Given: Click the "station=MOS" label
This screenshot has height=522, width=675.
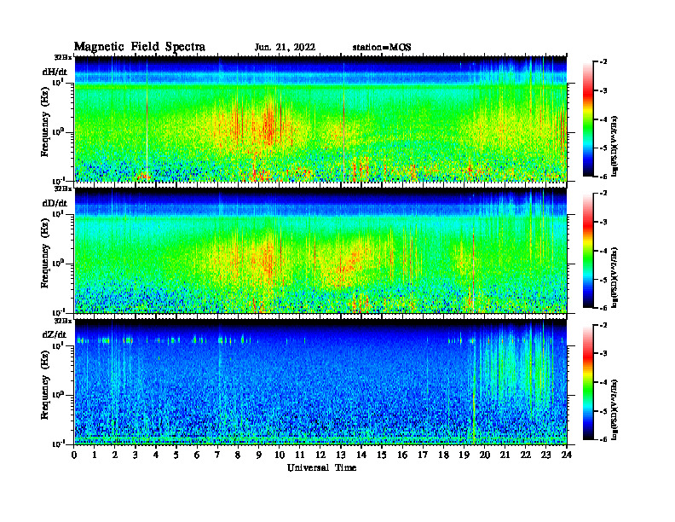Looking at the screenshot, I should click(382, 48).
